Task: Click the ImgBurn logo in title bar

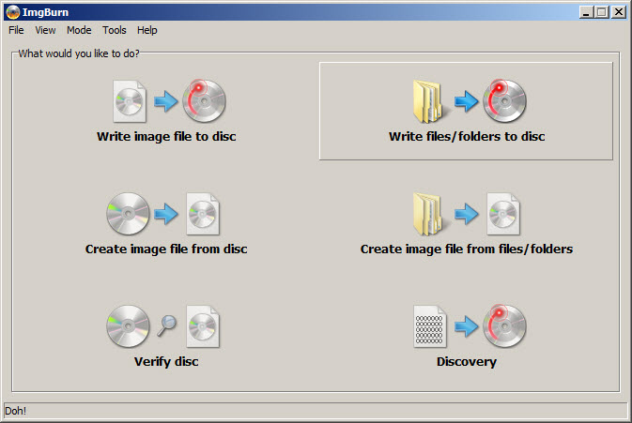Action: point(13,12)
